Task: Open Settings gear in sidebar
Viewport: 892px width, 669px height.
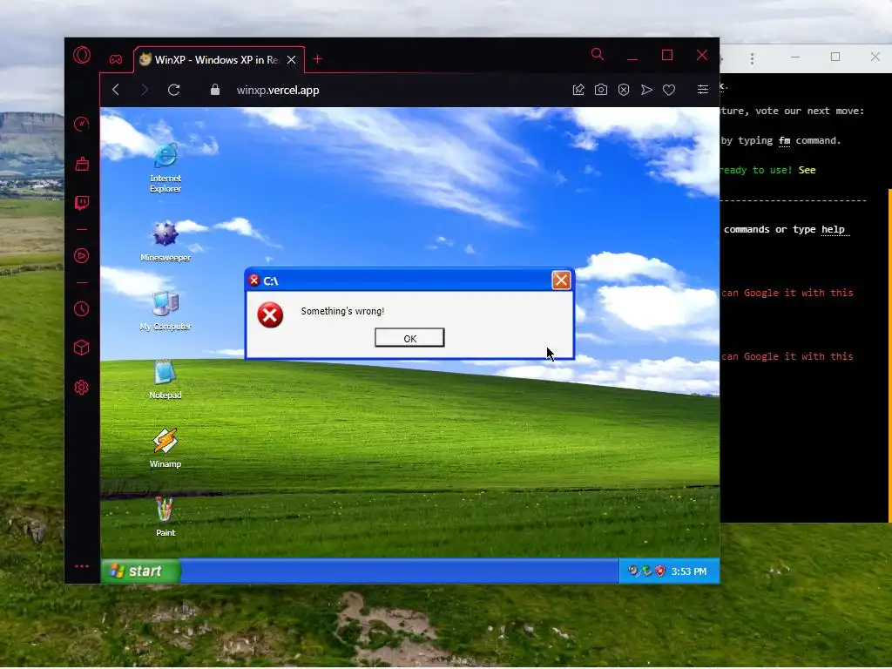Action: coord(82,388)
